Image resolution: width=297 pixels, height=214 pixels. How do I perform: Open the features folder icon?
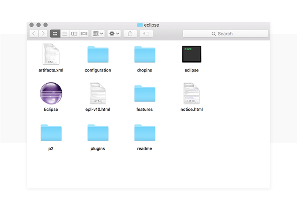(145, 93)
